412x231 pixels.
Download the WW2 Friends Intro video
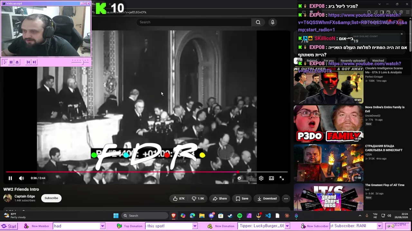[267, 199]
